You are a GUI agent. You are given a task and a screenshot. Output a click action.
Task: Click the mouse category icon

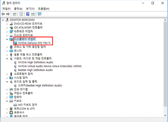point(11,47)
